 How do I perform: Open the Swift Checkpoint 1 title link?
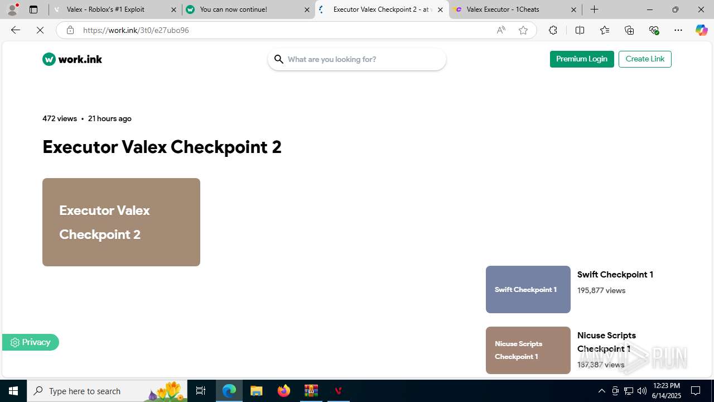pyautogui.click(x=615, y=275)
